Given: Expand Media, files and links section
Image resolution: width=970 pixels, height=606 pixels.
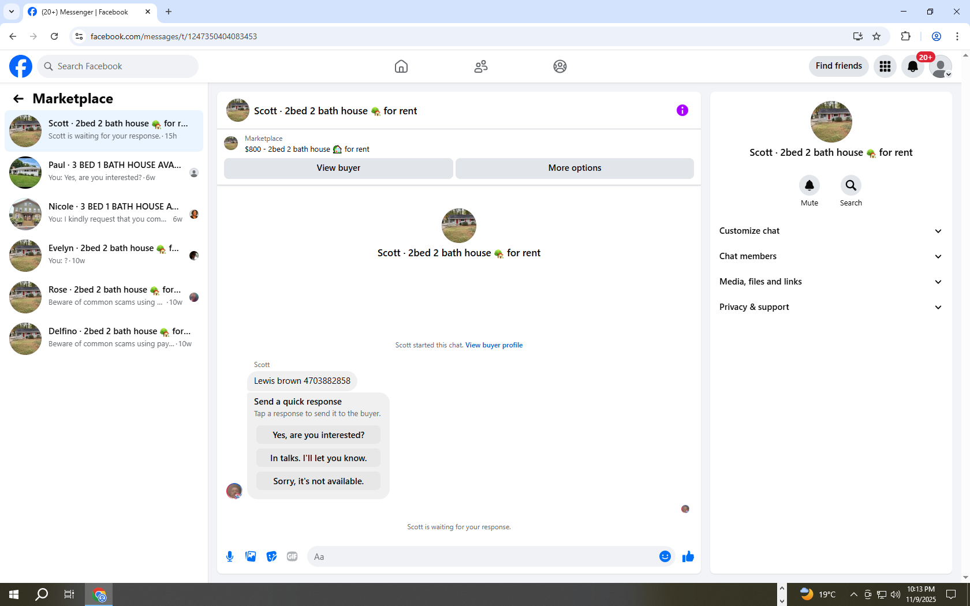Looking at the screenshot, I should click(x=831, y=282).
